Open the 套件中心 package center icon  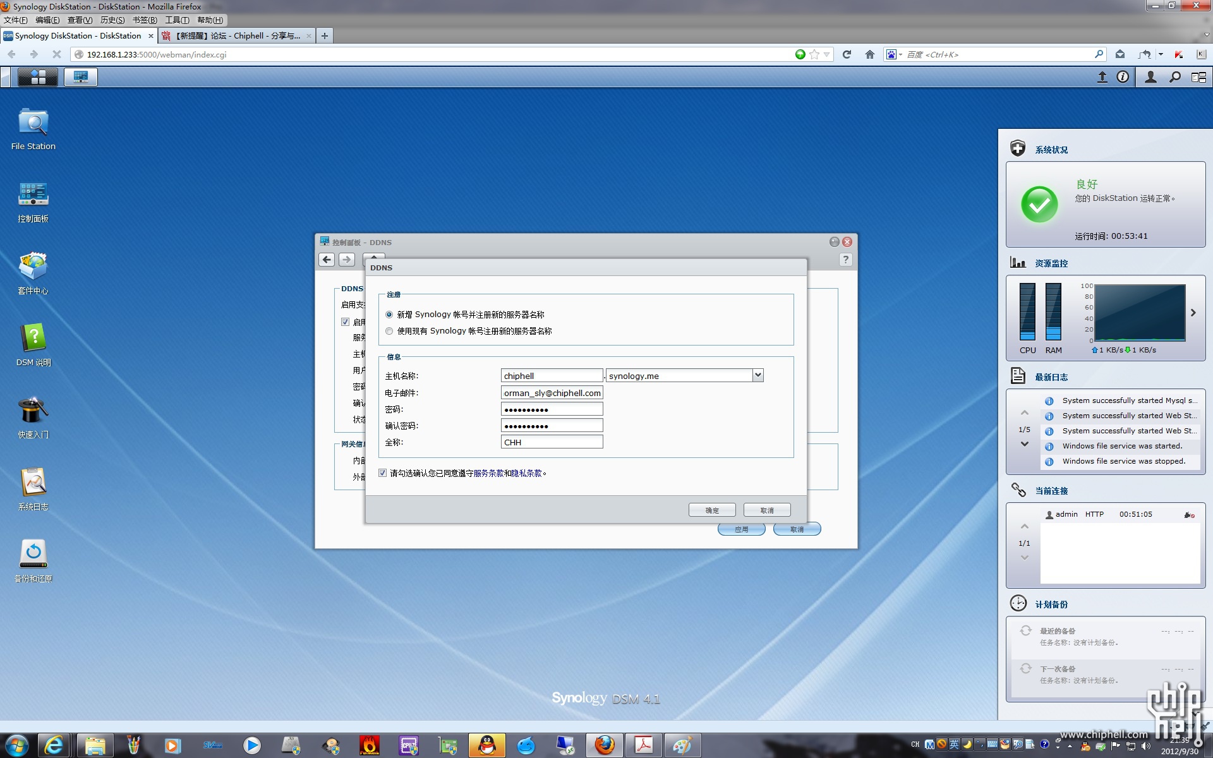33,274
